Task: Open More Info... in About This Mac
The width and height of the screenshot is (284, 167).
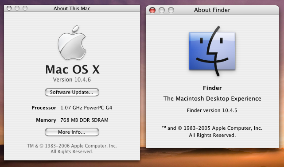Action: click(72, 132)
